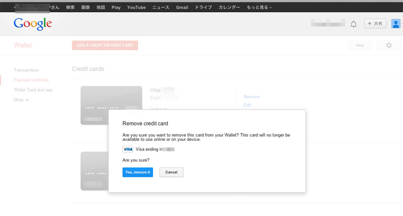Screen dimensions: 403x216
Task: Click the VISA logo in the dialog
Action: click(x=128, y=149)
